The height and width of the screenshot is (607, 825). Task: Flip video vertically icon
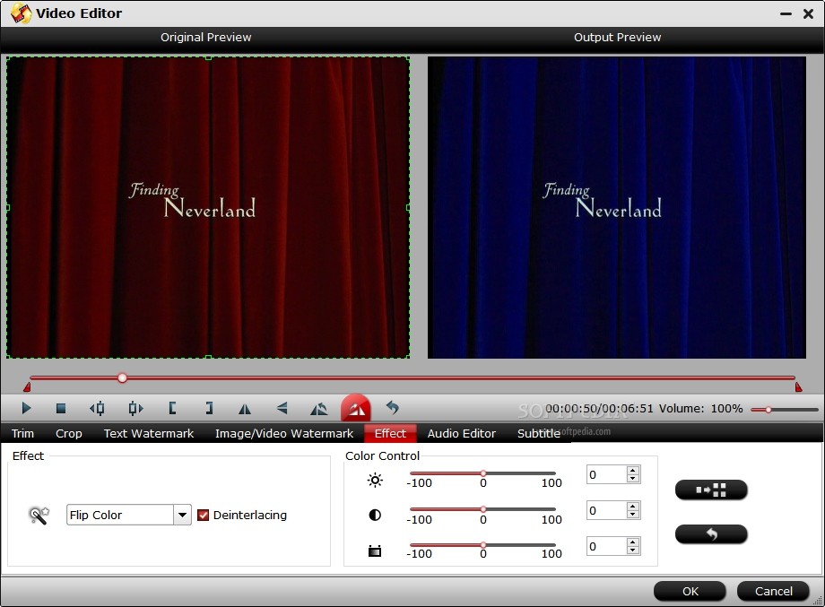[x=282, y=408]
